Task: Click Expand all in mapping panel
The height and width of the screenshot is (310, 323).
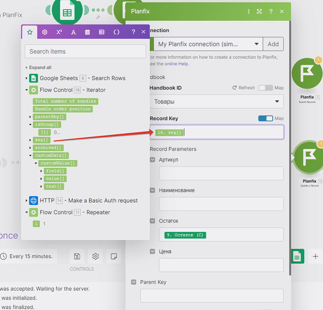Action: click(x=40, y=68)
